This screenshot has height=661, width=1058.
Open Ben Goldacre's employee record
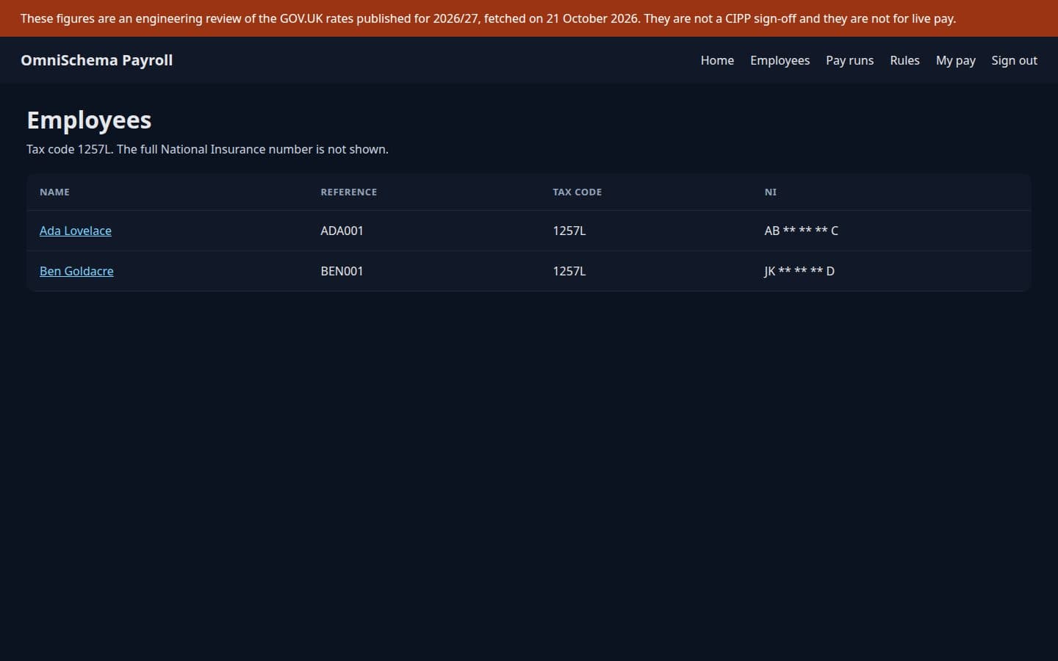76,271
